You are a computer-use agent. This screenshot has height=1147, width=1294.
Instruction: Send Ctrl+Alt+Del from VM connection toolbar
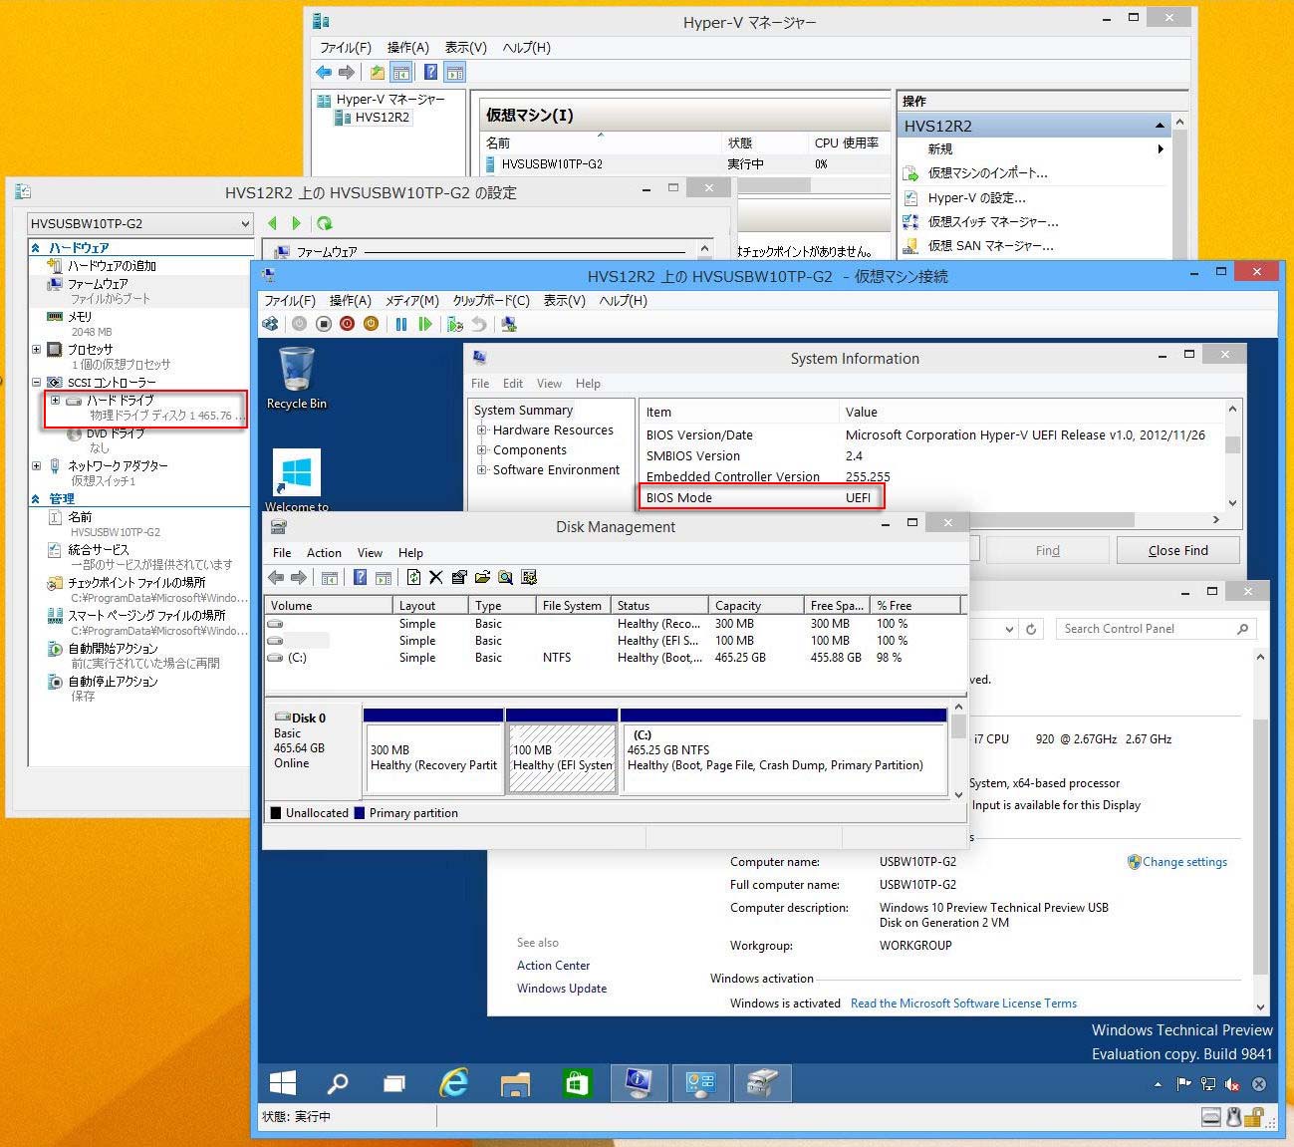270,324
